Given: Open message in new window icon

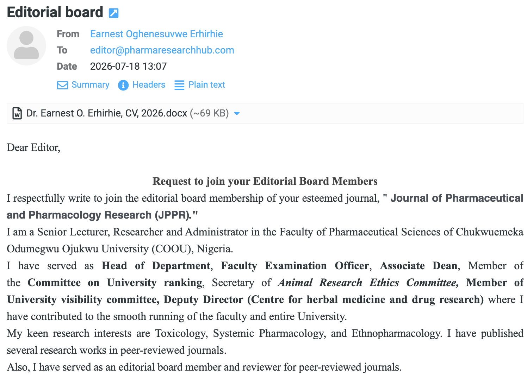Looking at the screenshot, I should tap(113, 13).
